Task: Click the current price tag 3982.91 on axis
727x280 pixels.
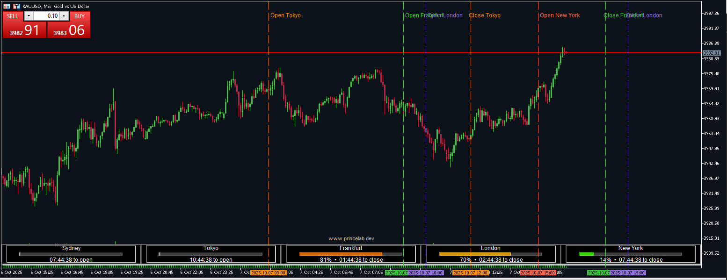Action: (x=712, y=53)
